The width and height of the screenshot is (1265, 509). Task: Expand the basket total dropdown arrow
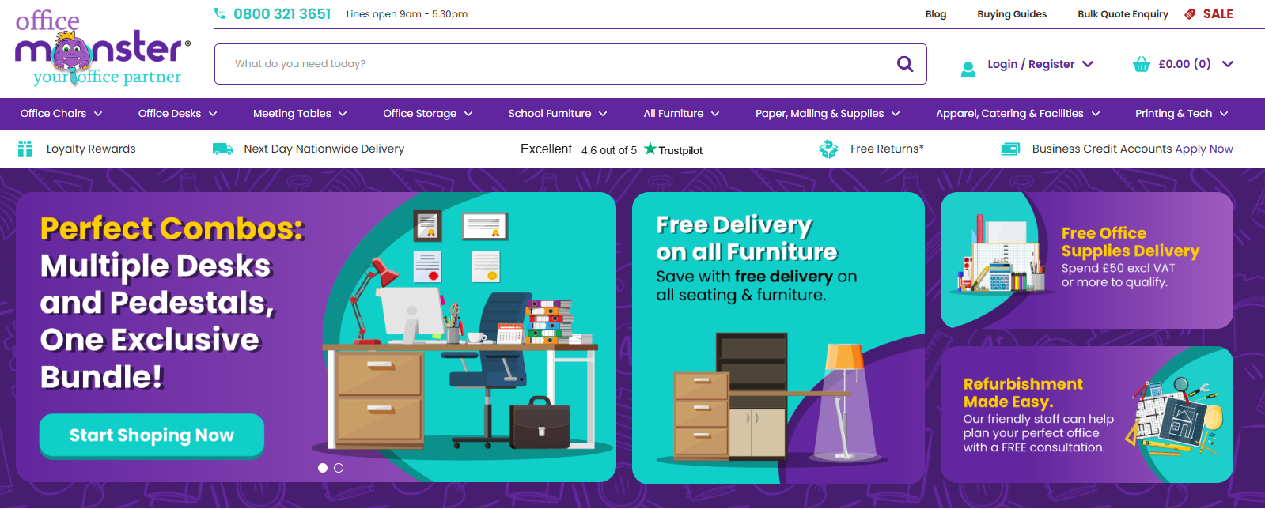point(1228,64)
